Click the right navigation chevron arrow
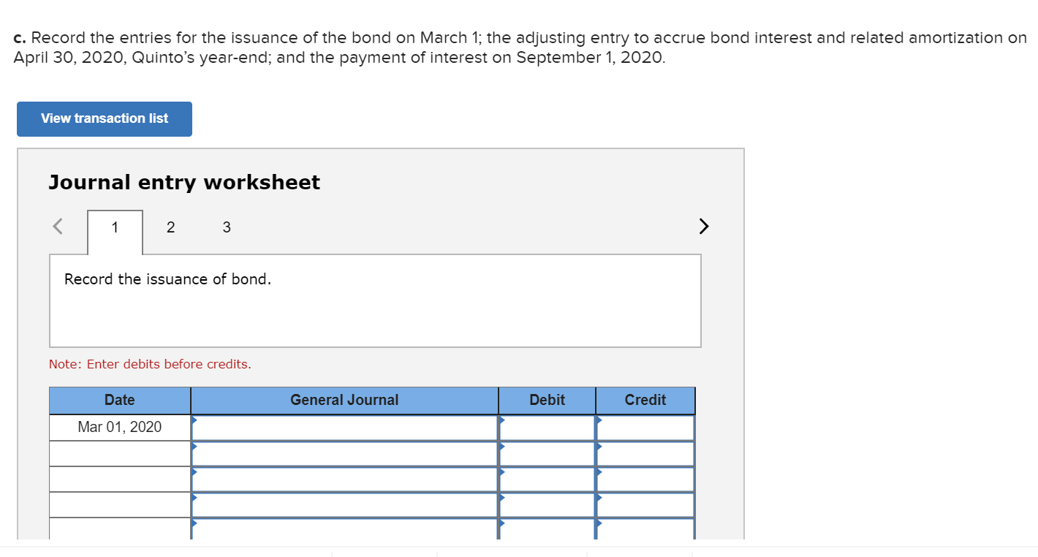This screenshot has width=1038, height=557. tap(703, 226)
